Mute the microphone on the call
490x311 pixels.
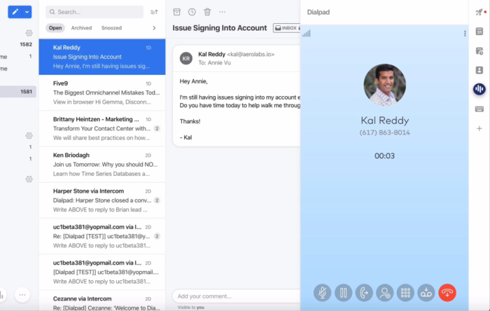(x=322, y=293)
